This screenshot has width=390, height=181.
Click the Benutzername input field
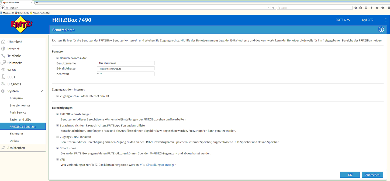click(126, 63)
